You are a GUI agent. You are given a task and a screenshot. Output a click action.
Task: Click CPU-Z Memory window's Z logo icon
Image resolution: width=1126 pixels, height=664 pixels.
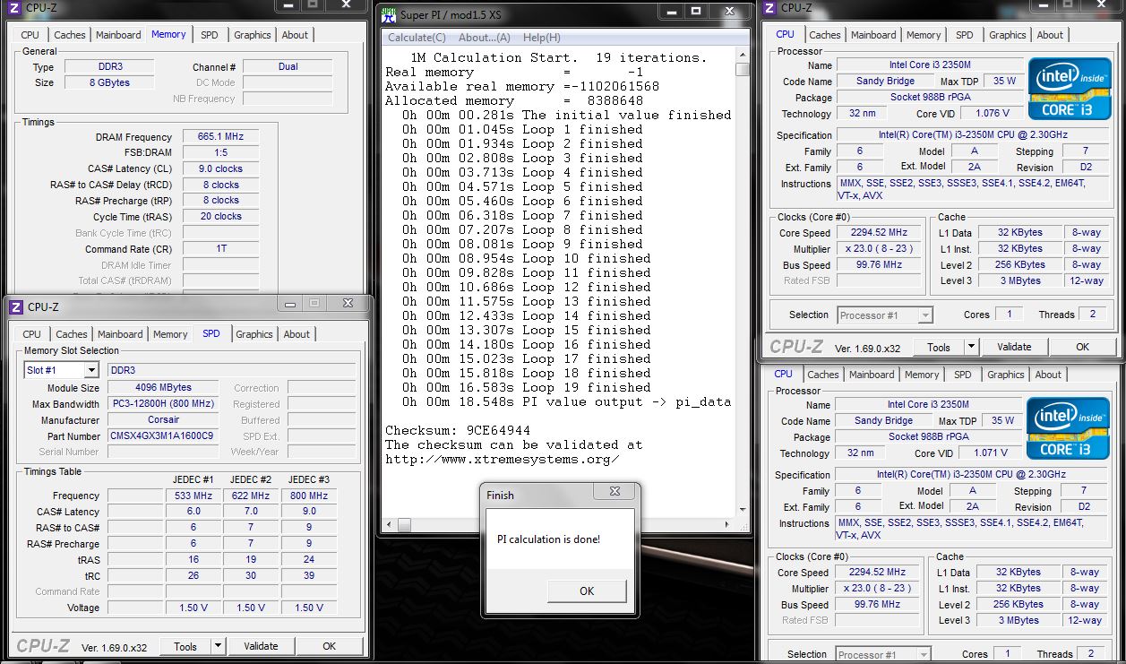coord(14,7)
